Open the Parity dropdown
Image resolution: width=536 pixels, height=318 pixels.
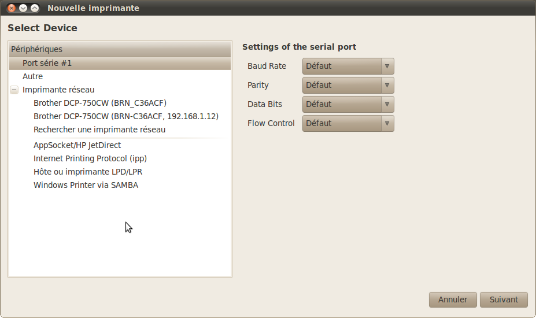coord(348,85)
